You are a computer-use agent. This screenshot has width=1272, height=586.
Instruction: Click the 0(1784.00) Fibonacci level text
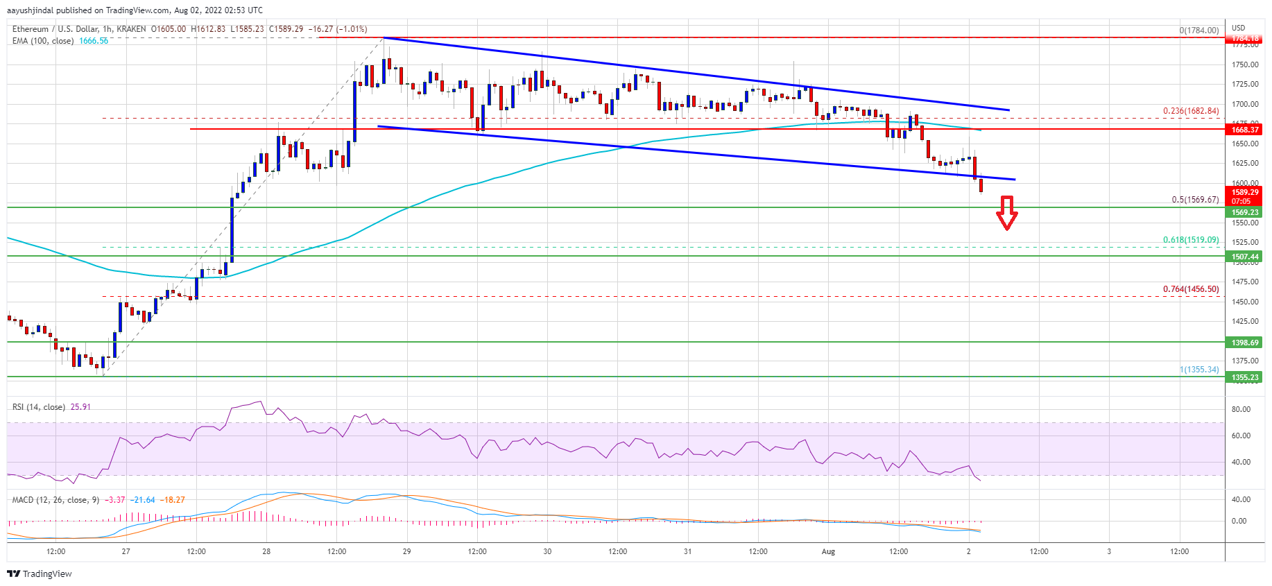click(1199, 31)
